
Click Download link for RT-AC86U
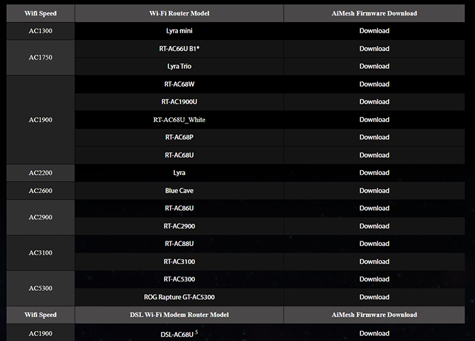click(374, 208)
